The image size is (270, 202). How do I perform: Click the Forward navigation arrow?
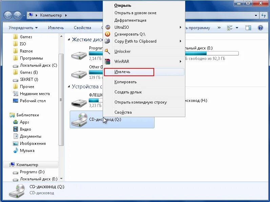click(17, 15)
